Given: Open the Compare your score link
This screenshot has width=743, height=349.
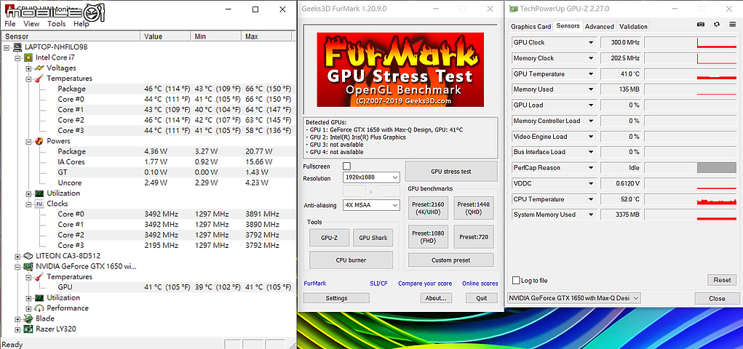Looking at the screenshot, I should tap(425, 283).
